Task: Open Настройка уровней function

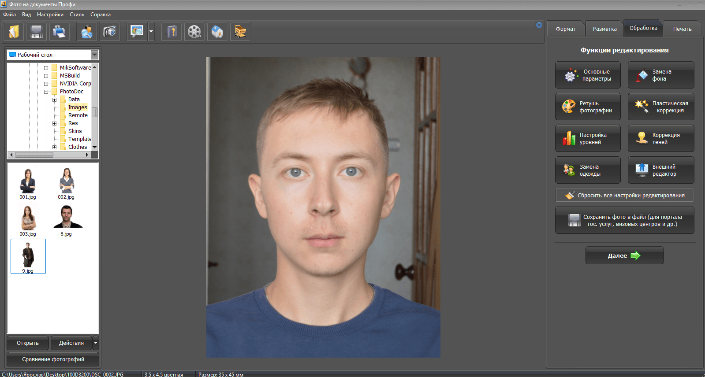Action: tap(588, 139)
